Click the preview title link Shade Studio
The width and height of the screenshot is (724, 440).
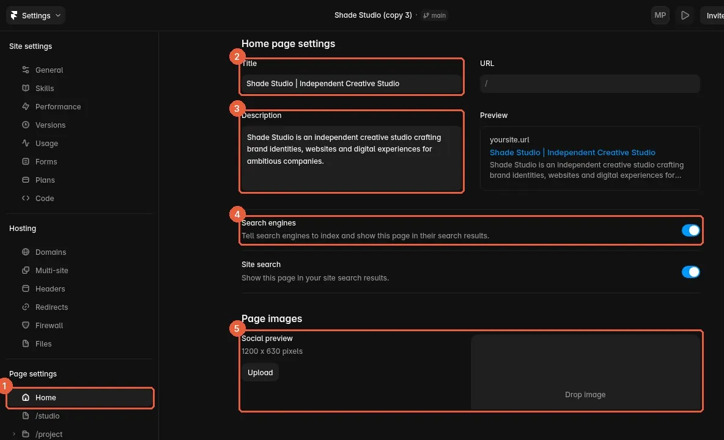tap(572, 152)
